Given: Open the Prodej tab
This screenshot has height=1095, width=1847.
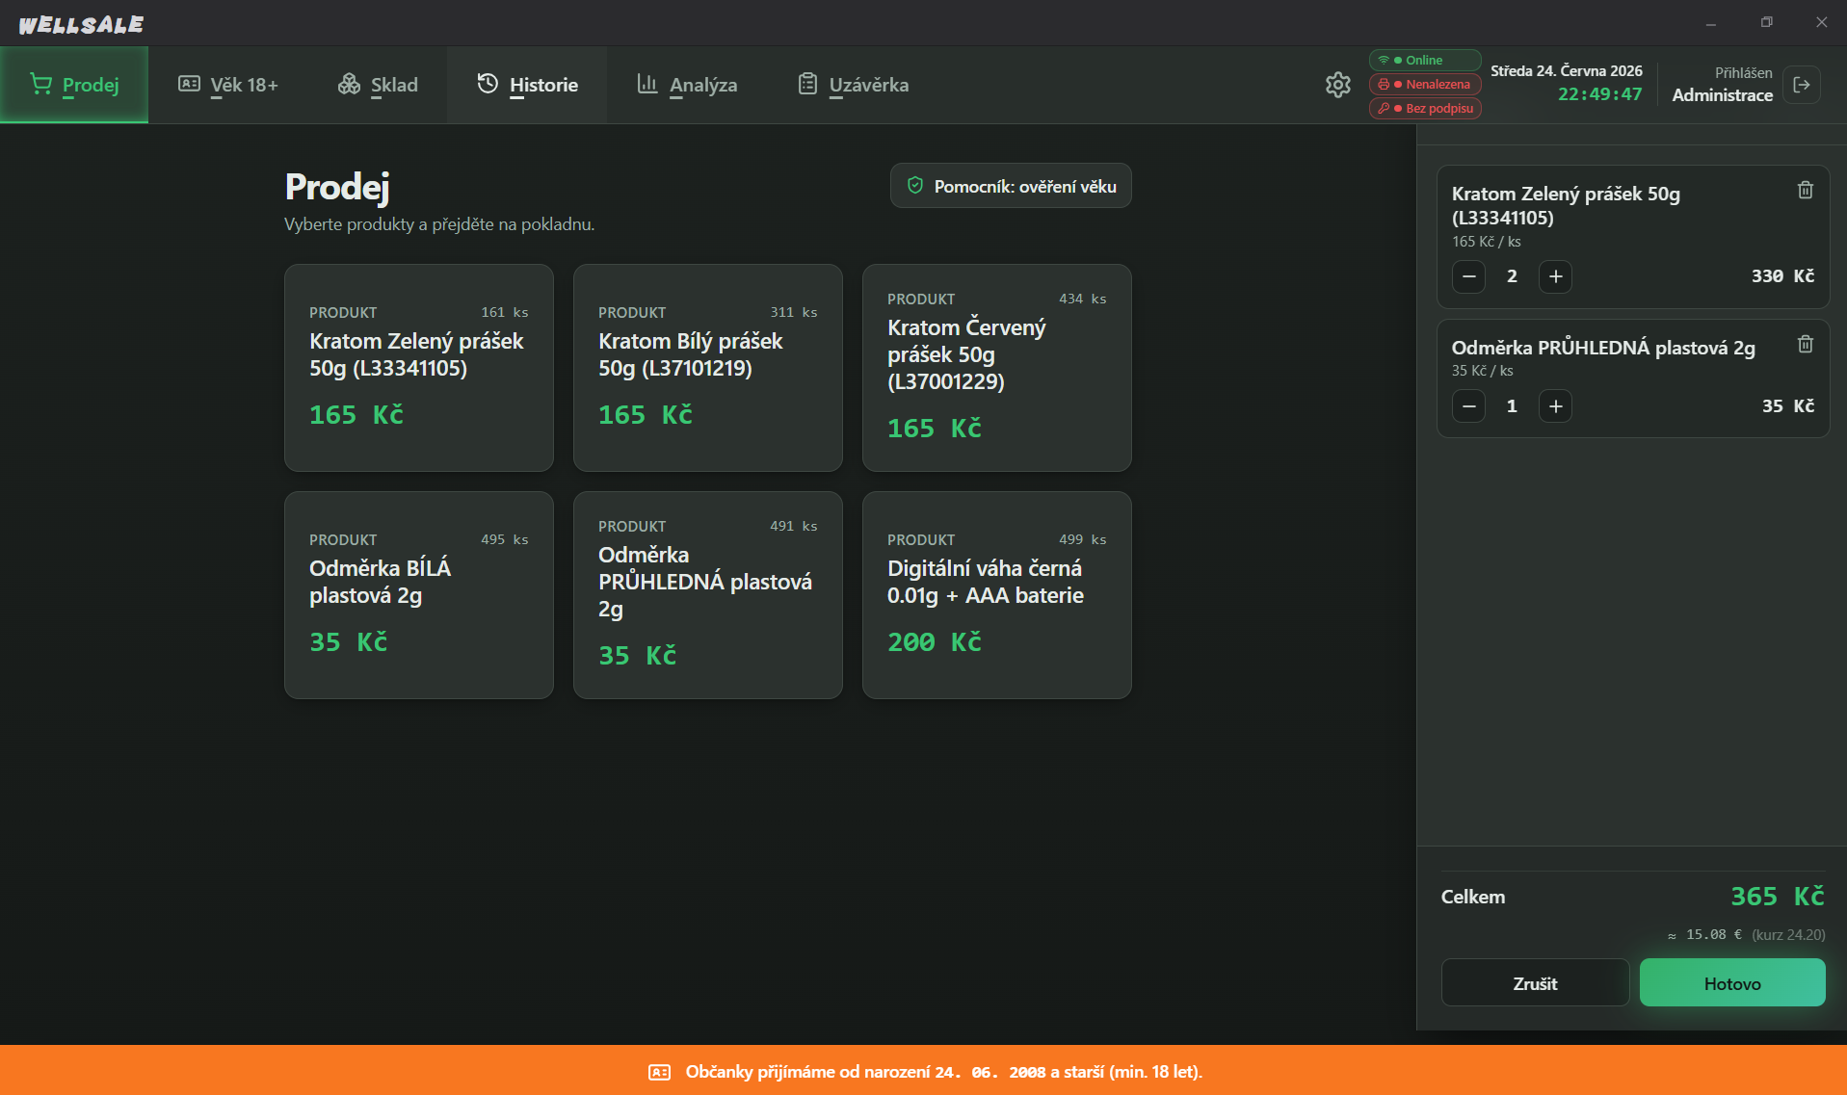Looking at the screenshot, I should [74, 85].
